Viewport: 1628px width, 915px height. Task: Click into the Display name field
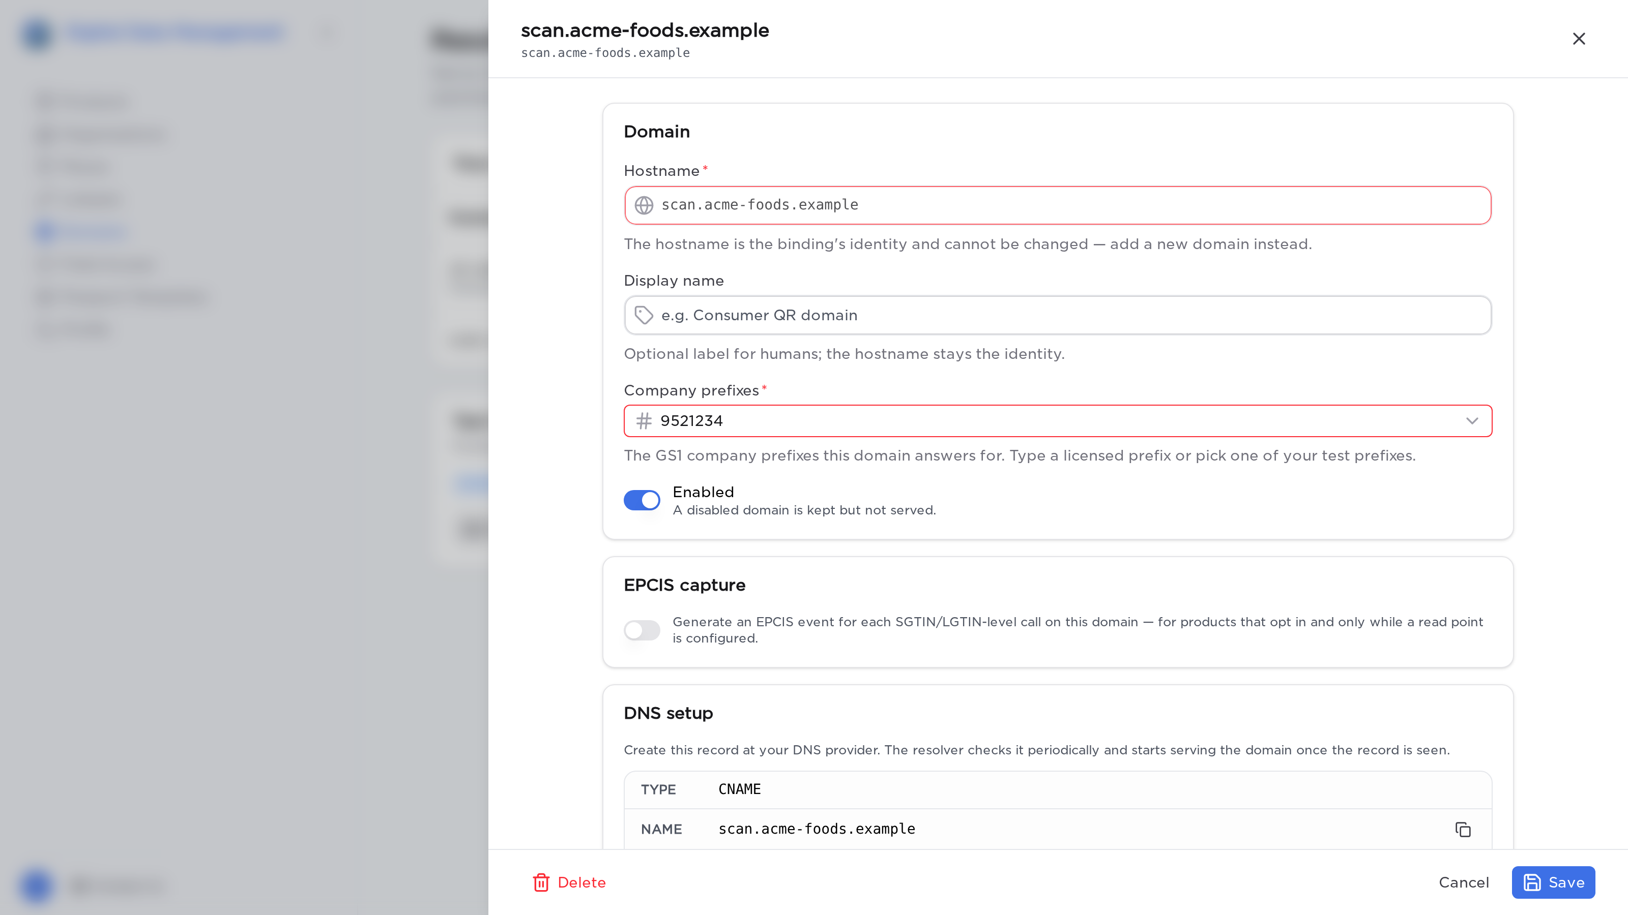(x=1057, y=315)
